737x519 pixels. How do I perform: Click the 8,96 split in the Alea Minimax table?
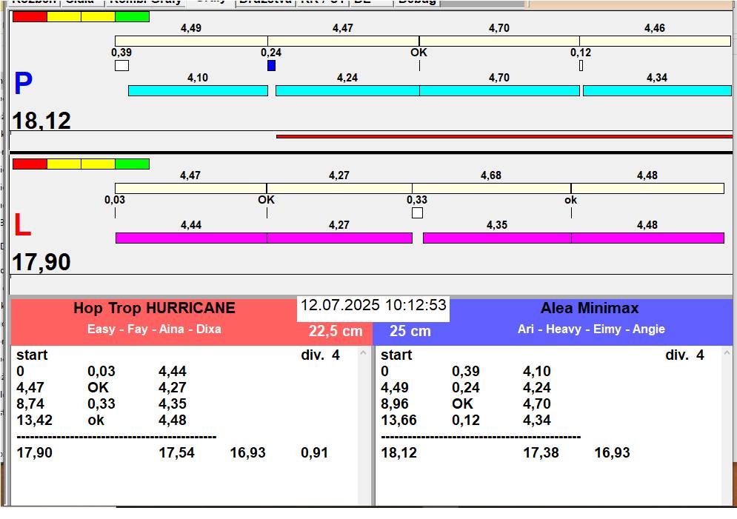pyautogui.click(x=394, y=404)
